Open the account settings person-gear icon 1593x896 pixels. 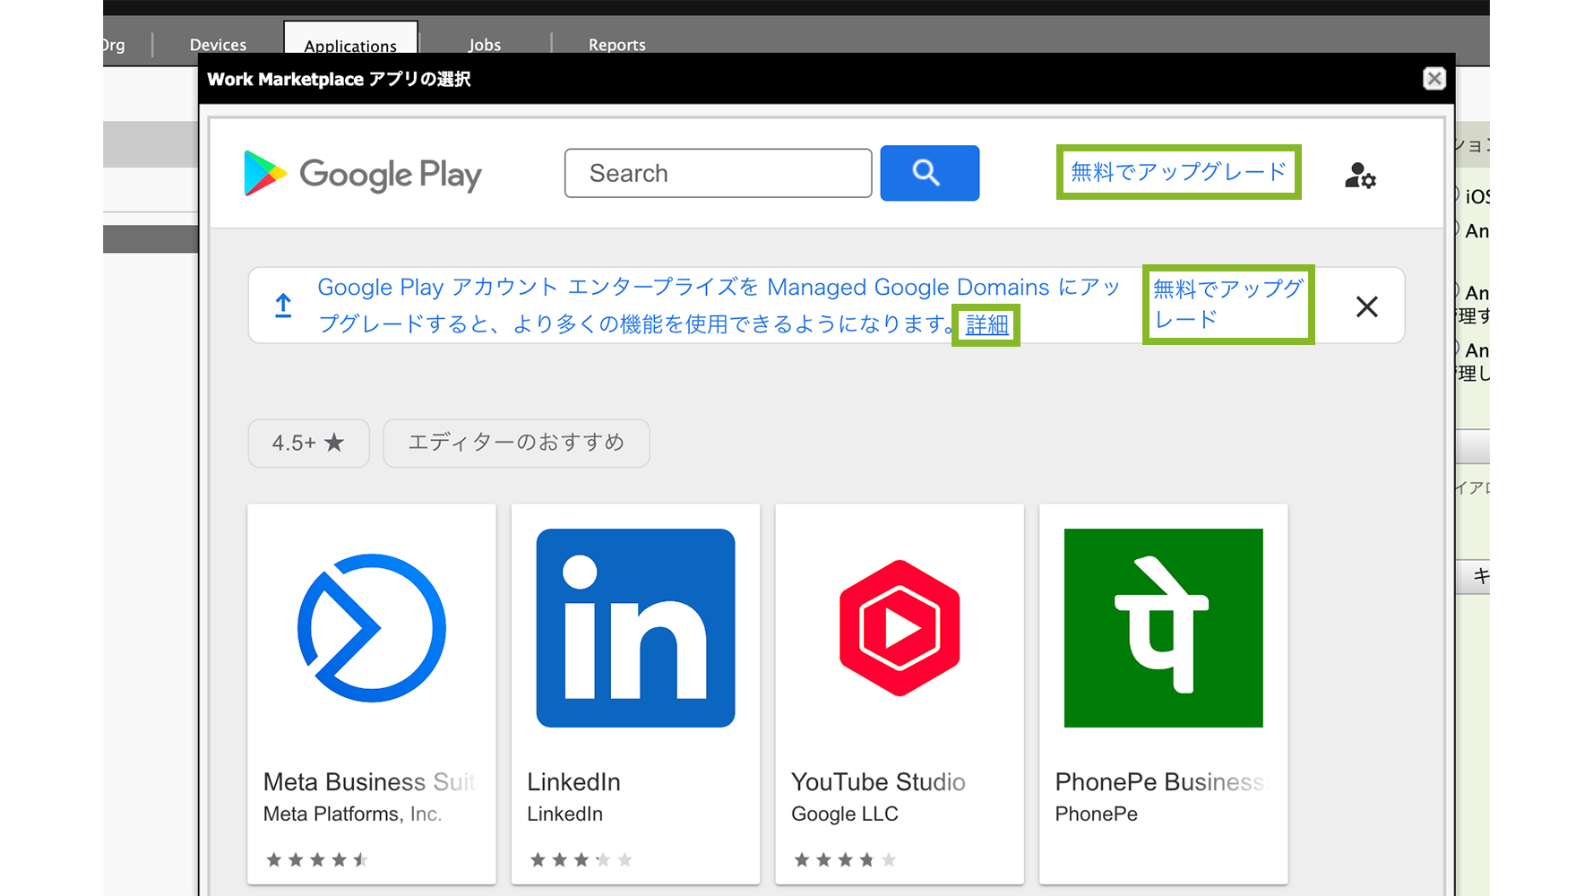pyautogui.click(x=1360, y=175)
